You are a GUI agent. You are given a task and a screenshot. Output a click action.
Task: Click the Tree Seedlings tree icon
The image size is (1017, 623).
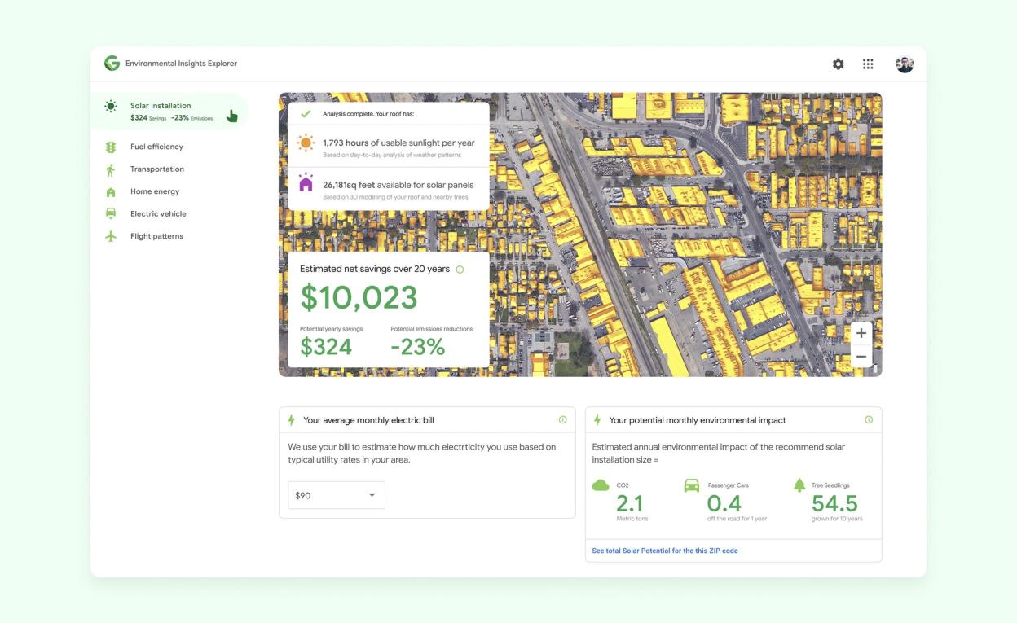click(799, 485)
